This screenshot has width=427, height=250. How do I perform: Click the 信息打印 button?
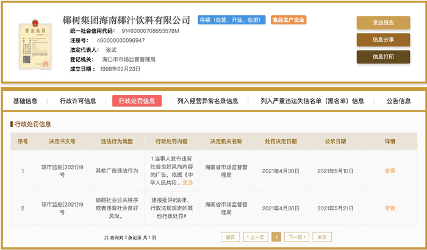pos(383,57)
